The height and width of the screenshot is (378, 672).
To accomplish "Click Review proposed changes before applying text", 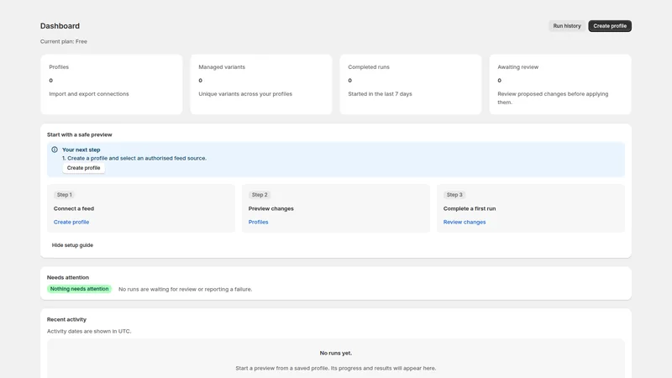I will tap(553, 98).
